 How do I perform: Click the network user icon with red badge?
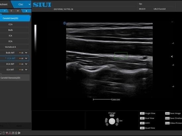[10, 133]
